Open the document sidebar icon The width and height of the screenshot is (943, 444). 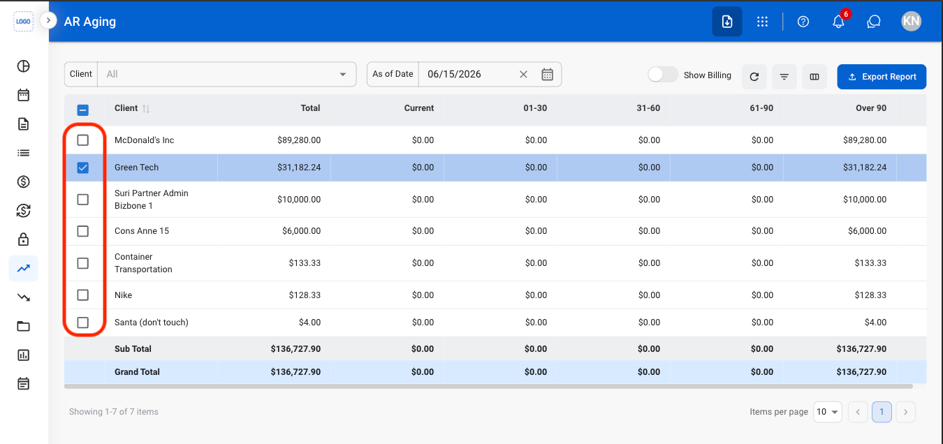[24, 124]
